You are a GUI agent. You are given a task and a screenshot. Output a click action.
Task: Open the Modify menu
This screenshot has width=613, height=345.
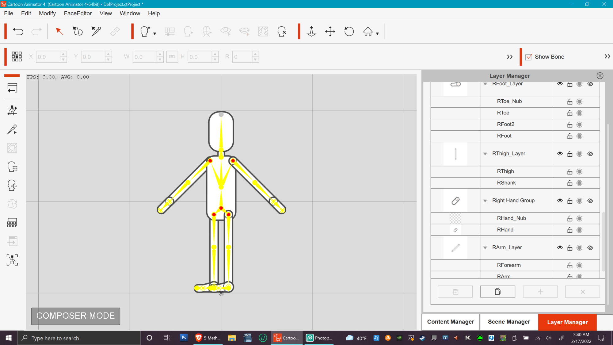click(x=47, y=13)
